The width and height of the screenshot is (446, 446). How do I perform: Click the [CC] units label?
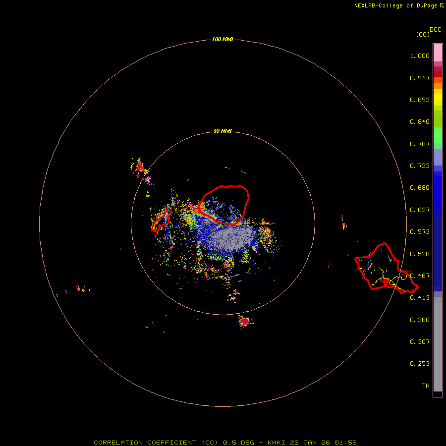(423, 34)
